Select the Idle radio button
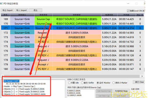The width and height of the screenshot is (148, 98). point(69,83)
